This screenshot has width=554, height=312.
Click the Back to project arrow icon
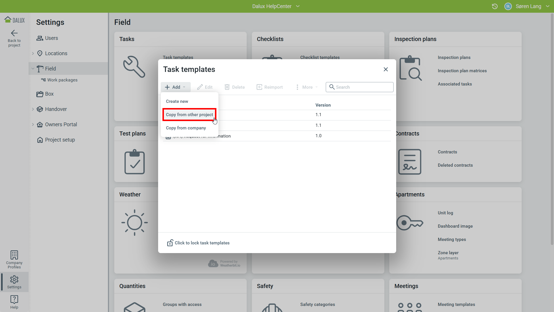[14, 33]
